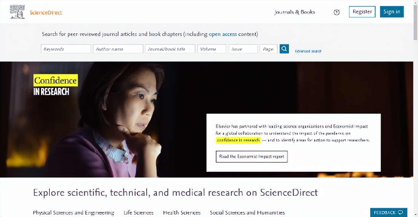Click the Sign in button
Screen dimensions: 418x217
click(392, 12)
